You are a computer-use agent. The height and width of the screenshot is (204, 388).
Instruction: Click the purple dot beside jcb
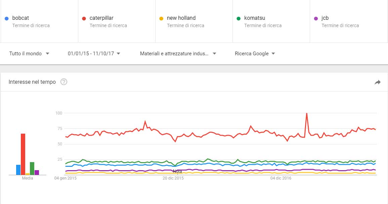tap(316, 18)
